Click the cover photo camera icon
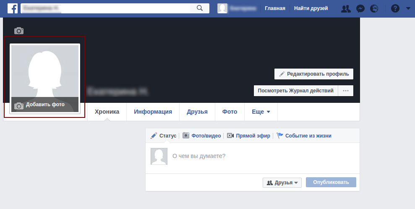 (x=19, y=31)
